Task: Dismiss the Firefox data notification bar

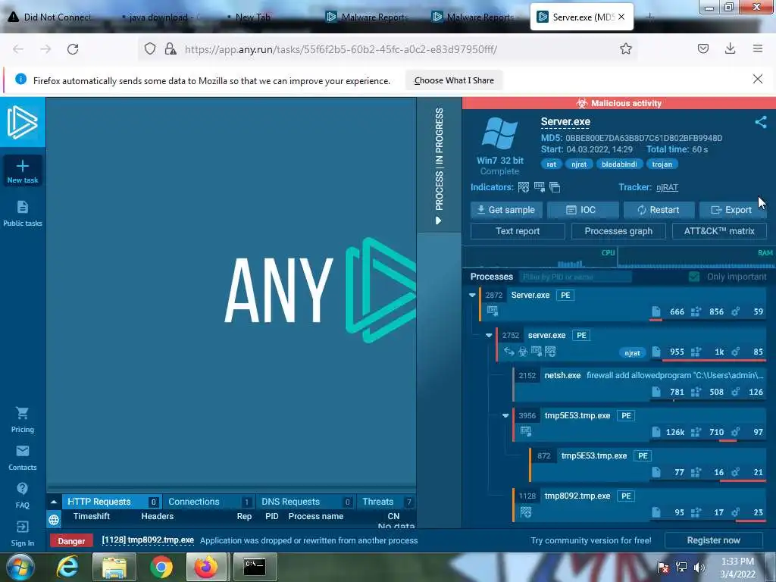Action: [757, 79]
